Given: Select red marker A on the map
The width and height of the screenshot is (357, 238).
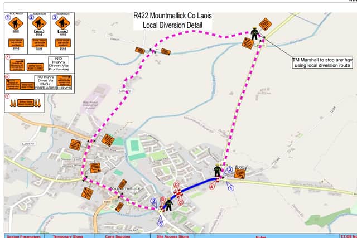Looking at the screenshot, I should tap(212, 187).
